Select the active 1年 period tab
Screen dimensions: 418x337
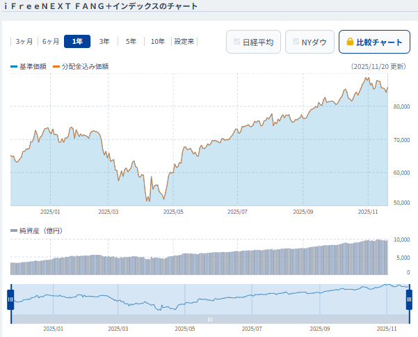77,42
